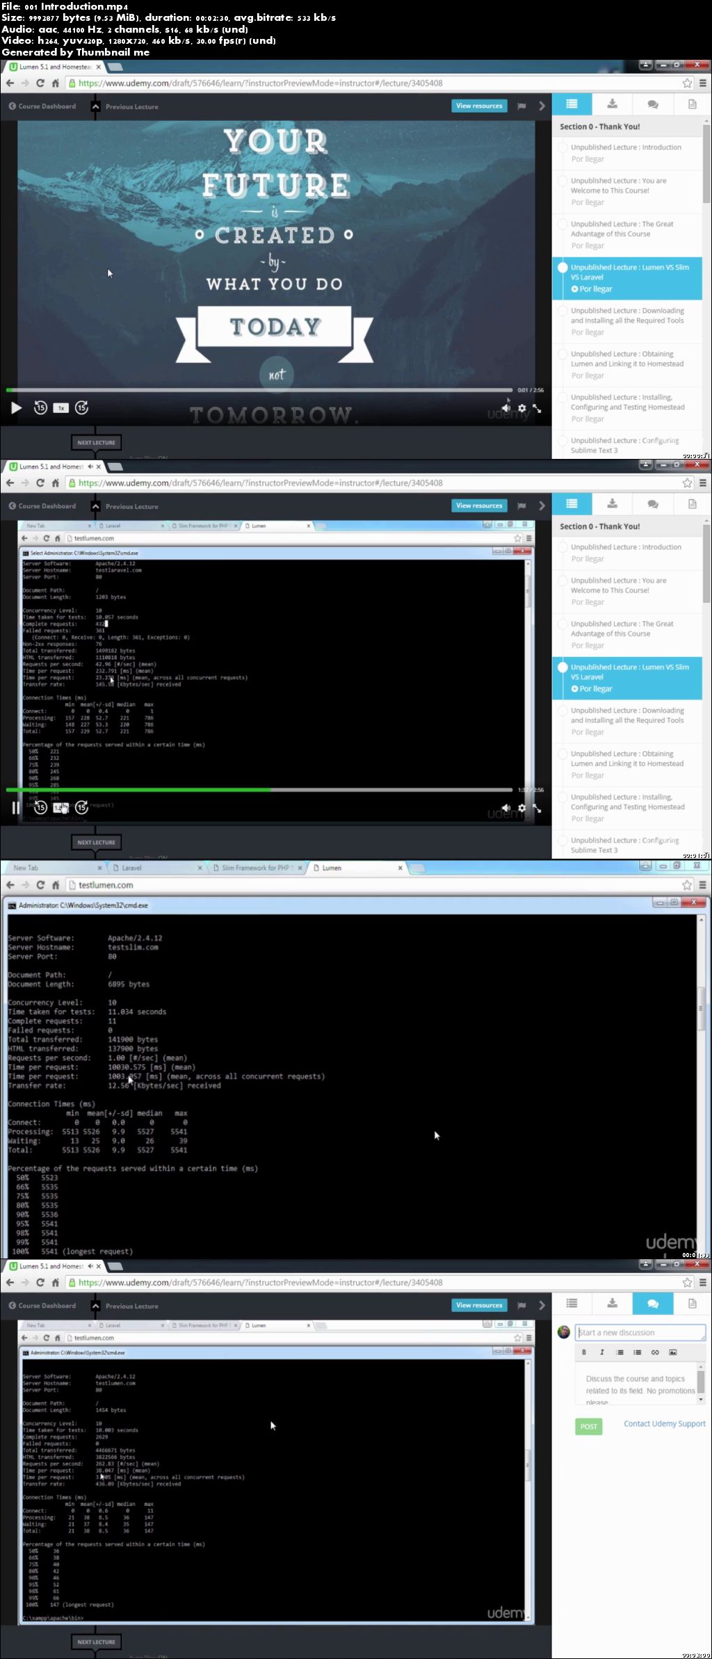Image resolution: width=712 pixels, height=1659 pixels.
Task: Skip forward 15 seconds in the mountain poster frame
Action: tap(81, 408)
